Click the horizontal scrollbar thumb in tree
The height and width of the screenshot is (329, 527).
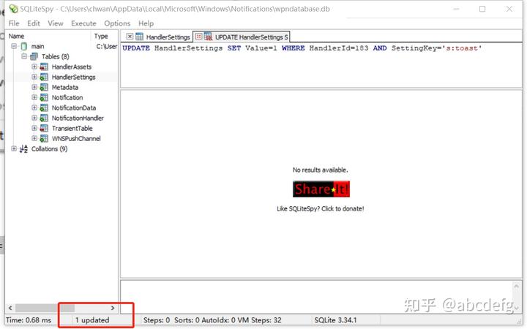pyautogui.click(x=45, y=308)
